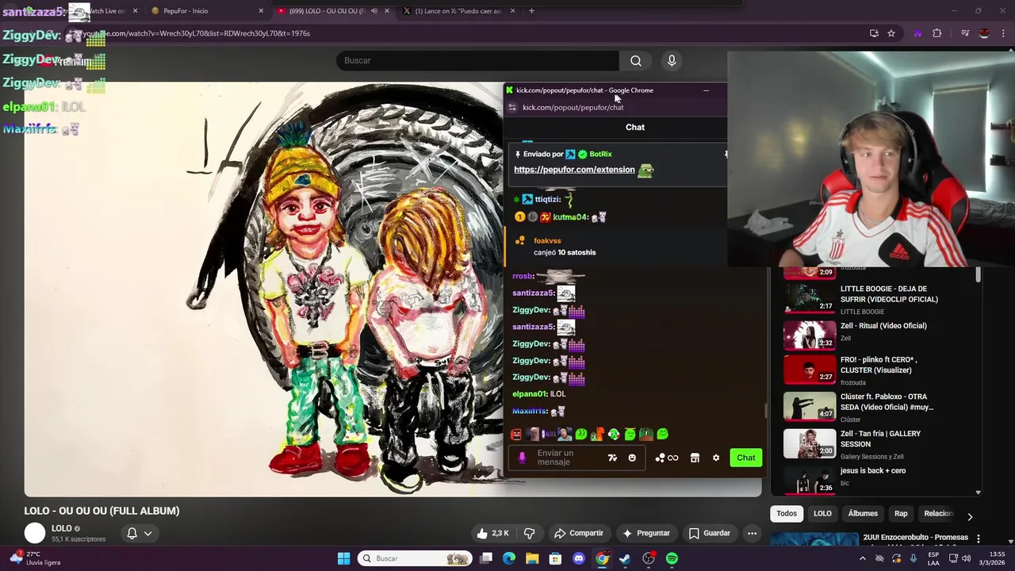Viewport: 1015px width, 571px height.
Task: Open the LOLO channel avatar
Action: (x=35, y=534)
